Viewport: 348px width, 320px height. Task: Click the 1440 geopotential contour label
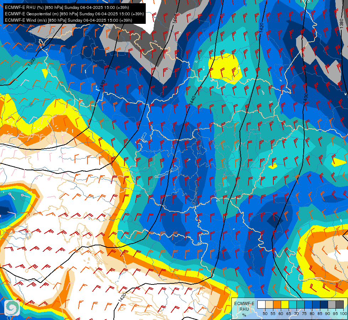[x=193, y=100]
